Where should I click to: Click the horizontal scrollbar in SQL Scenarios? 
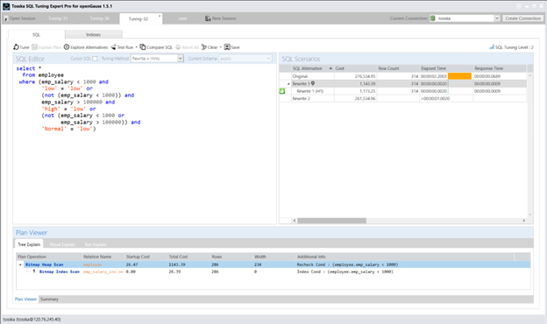(331, 221)
